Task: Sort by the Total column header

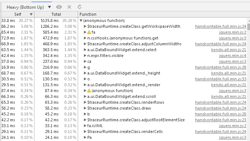Action: tap(56, 14)
